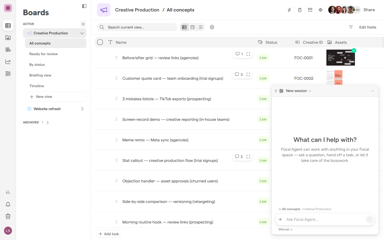Minimize the Focal Agent panel
The width and height of the screenshot is (384, 240).
coord(373,91)
